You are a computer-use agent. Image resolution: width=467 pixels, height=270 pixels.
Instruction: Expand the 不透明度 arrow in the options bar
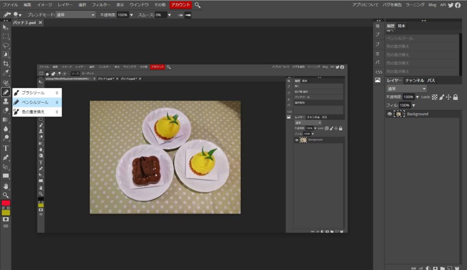click(132, 15)
